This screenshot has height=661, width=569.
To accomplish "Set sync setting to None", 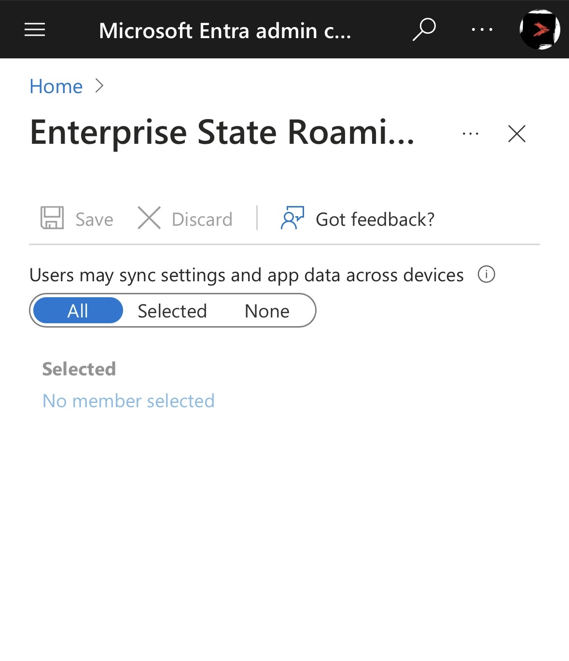I will pos(267,311).
